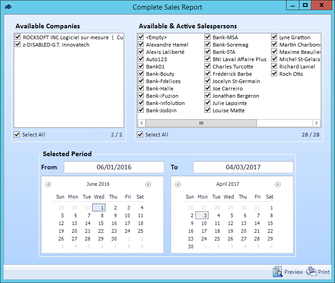
Task: Click April 2017 month title header
Action: (227, 184)
